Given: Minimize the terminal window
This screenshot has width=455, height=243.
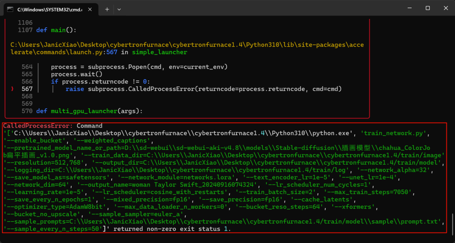Looking at the screenshot, I should click(x=409, y=8).
